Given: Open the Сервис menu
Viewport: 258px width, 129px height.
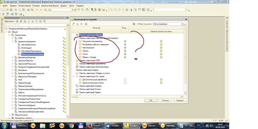Looking at the screenshot, I should (x=64, y=6).
